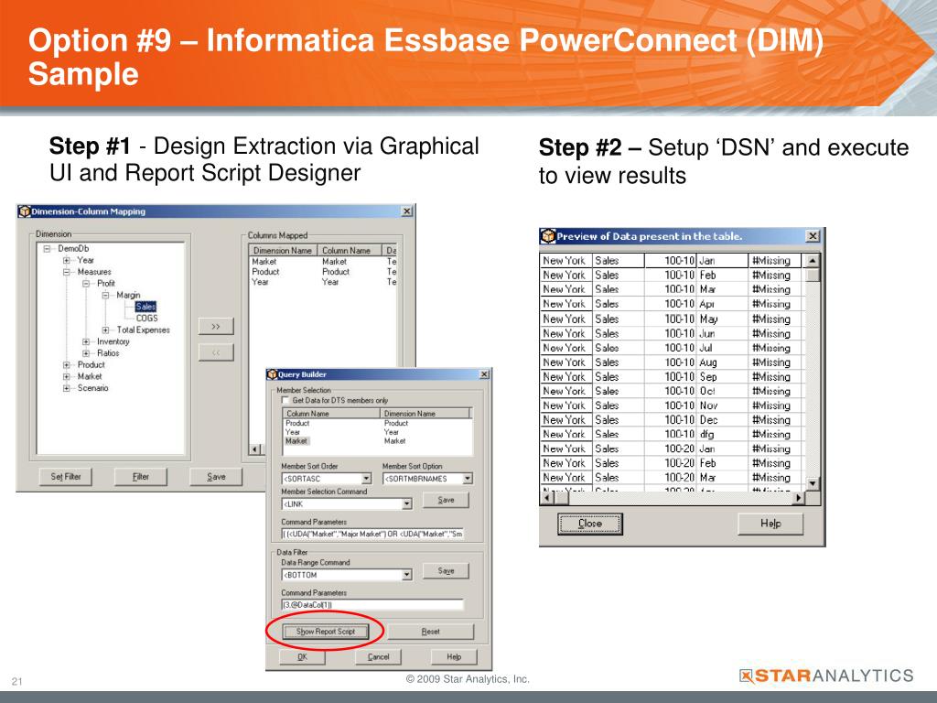Screen dimensions: 937x703
Task: Click the Column Name header in Query Builder
Action: pyautogui.click(x=331, y=414)
